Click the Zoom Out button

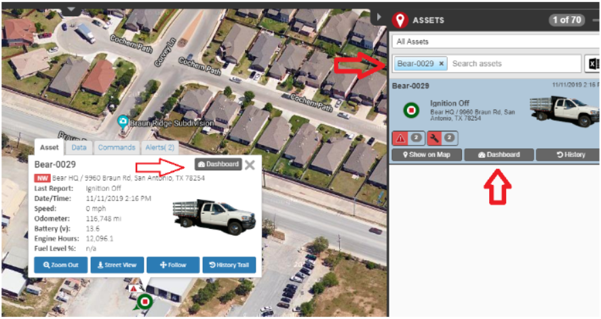coord(60,265)
